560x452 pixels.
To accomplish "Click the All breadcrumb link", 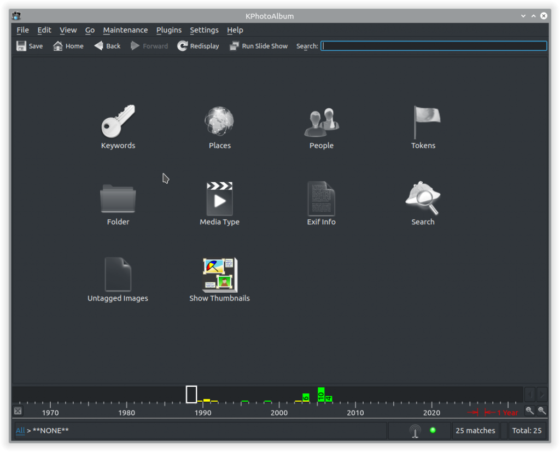I will click(x=20, y=431).
